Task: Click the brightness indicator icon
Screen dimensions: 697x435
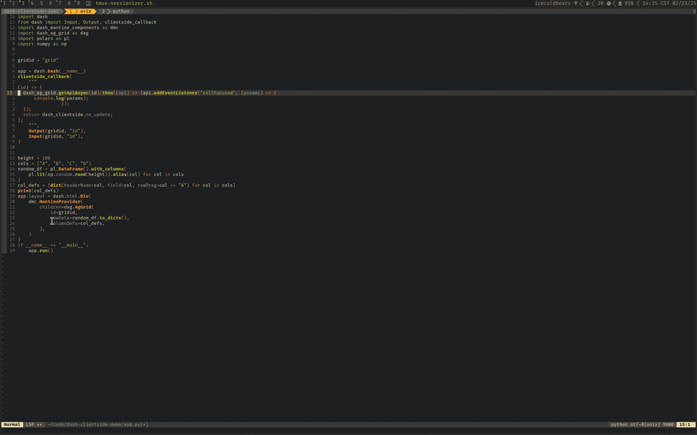Action: (588, 3)
